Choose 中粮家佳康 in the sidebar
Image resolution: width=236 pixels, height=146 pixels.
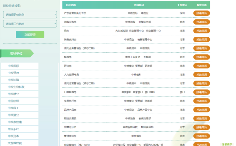(20, 122)
